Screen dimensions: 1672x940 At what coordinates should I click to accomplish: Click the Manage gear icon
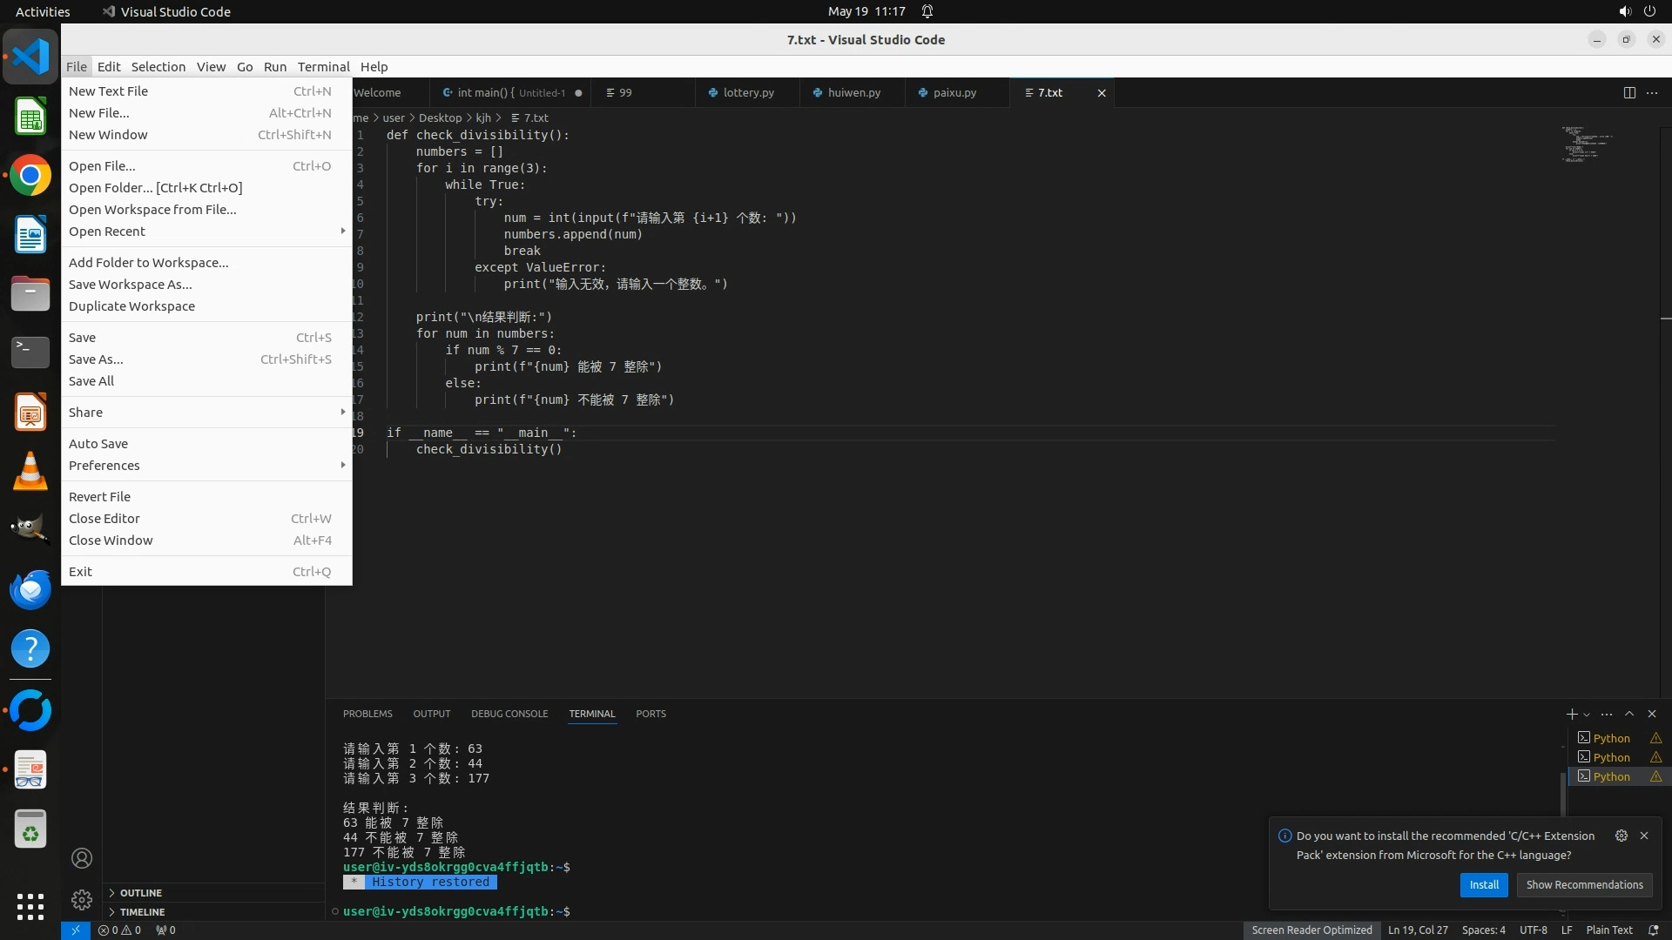pyautogui.click(x=82, y=899)
